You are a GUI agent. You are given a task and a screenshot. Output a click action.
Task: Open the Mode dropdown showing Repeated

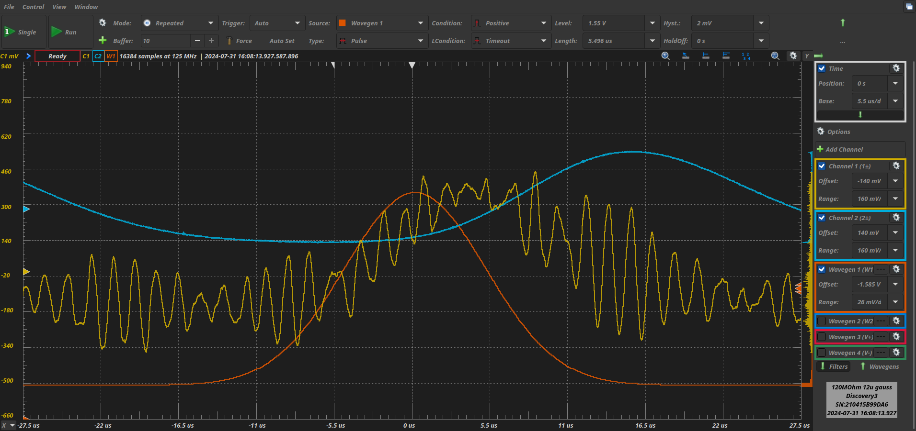click(x=180, y=23)
